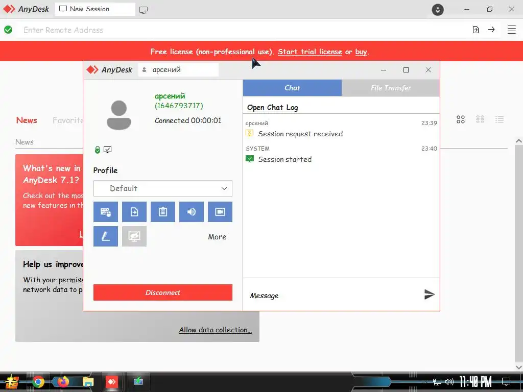Switch to list view
The height and width of the screenshot is (392, 523).
pyautogui.click(x=500, y=119)
